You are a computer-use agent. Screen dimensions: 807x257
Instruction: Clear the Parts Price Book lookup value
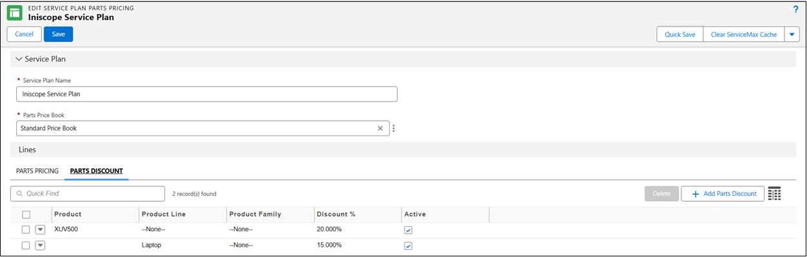[x=380, y=128]
